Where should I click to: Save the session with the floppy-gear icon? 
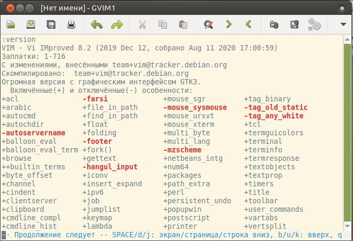pos(294,24)
